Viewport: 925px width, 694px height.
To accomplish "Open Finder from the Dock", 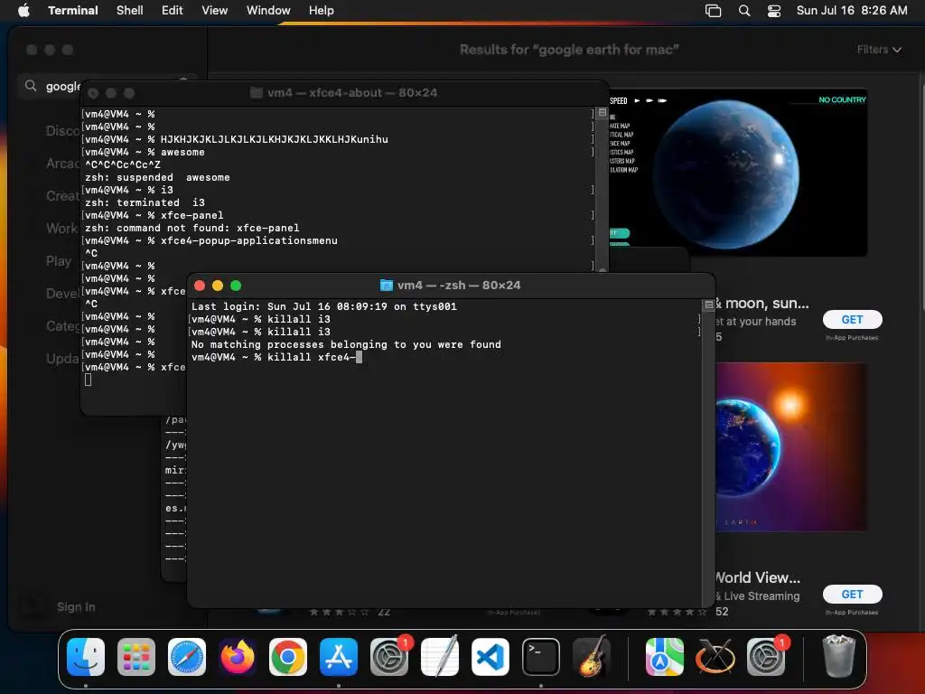I will 86,657.
